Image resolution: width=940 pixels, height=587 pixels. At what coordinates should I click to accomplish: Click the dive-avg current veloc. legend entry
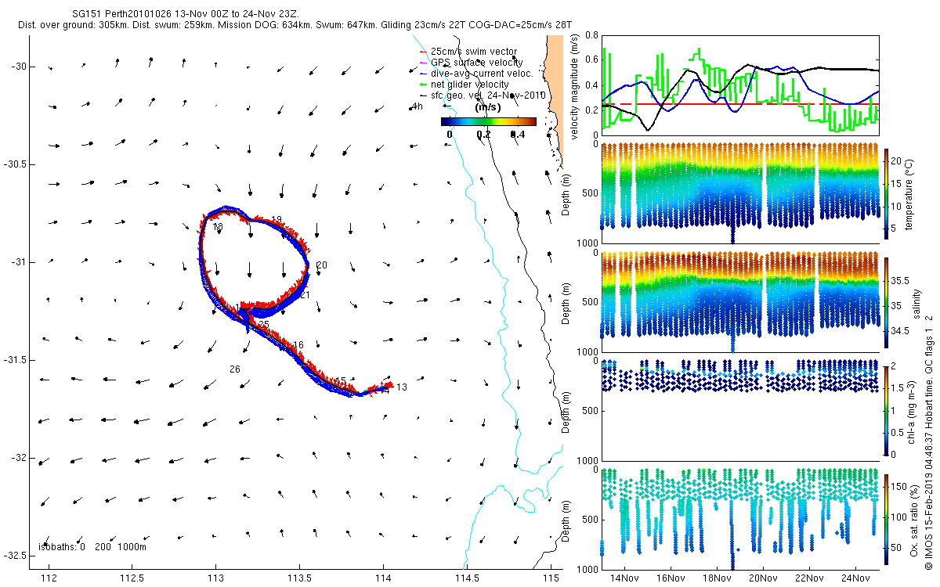(476, 74)
